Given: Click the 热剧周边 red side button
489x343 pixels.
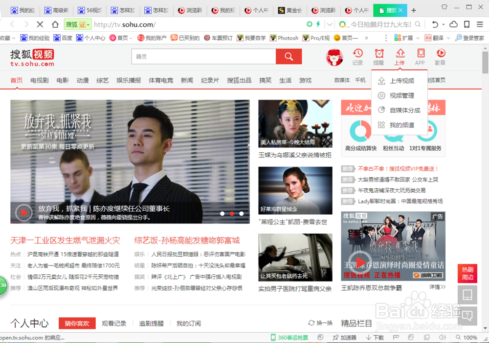Looking at the screenshot, I should 467,273.
